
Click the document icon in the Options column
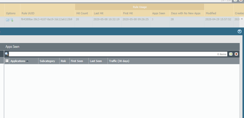click(x=8, y=20)
